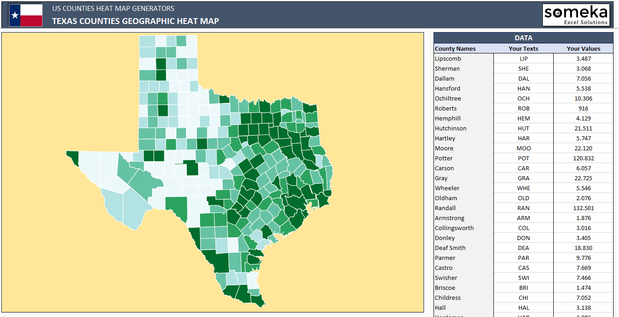Click the Someka Excel Solutions logo
619x317 pixels.
[576, 14]
